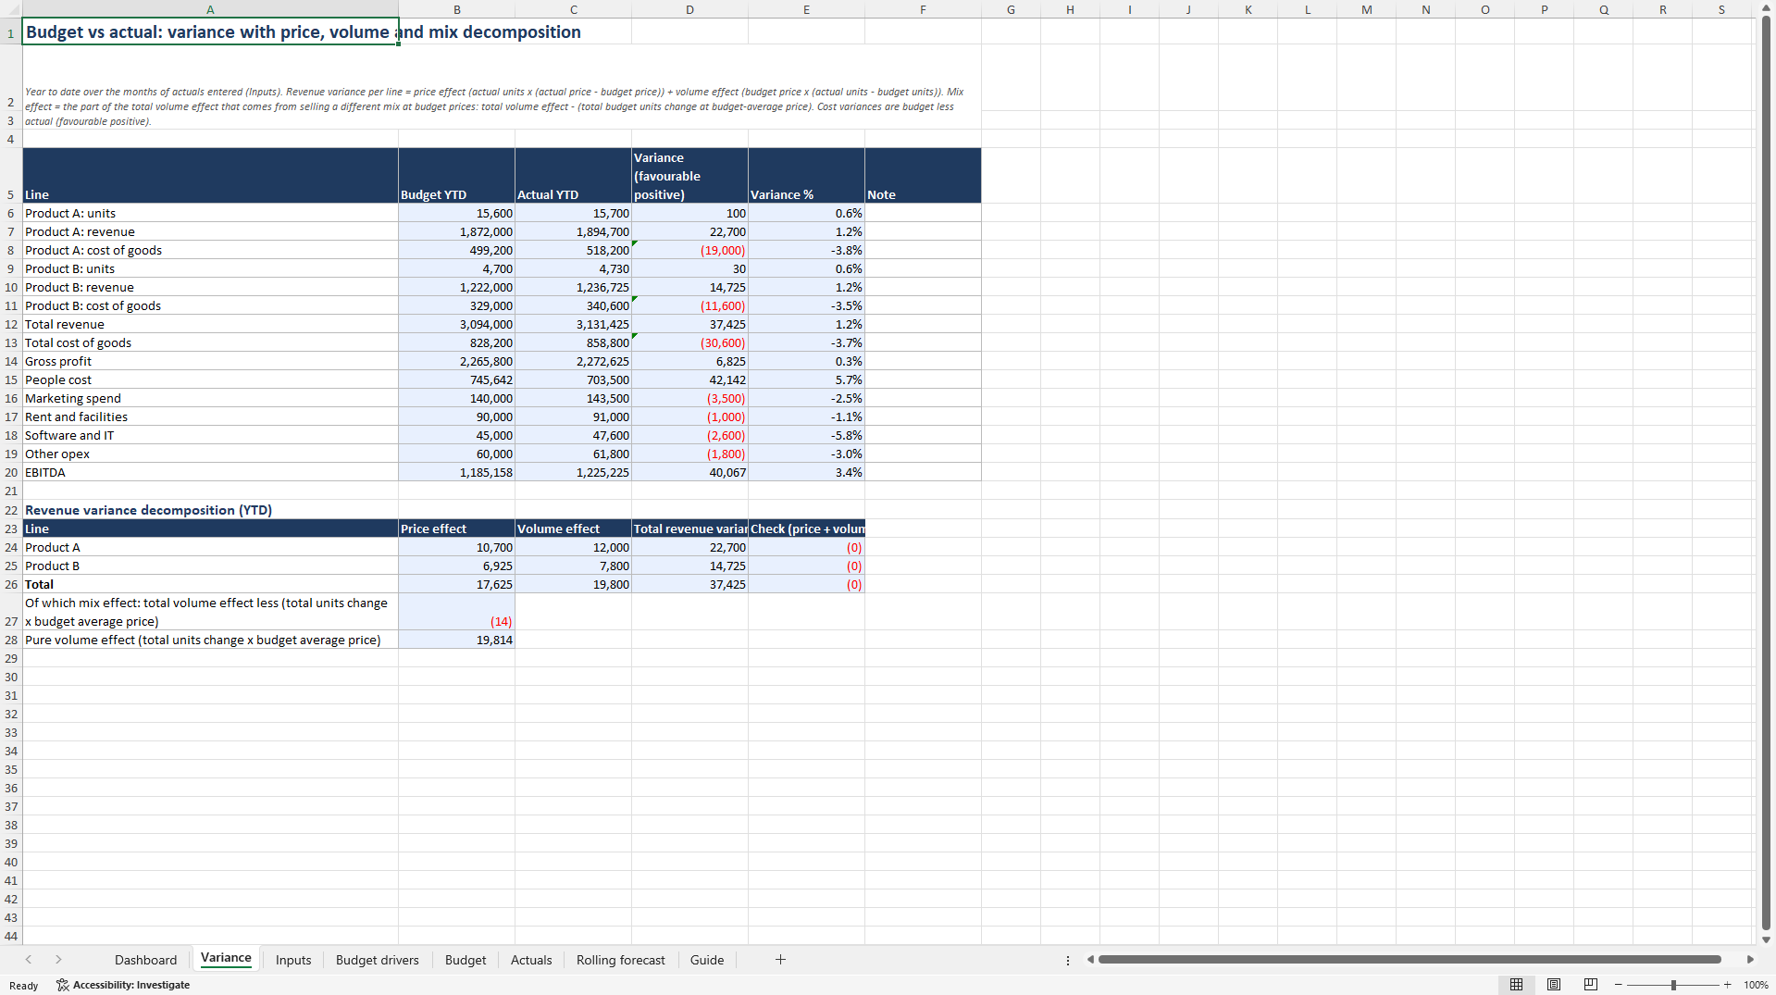Select Total revenue variance 37,425 in decomposition

pos(689,584)
